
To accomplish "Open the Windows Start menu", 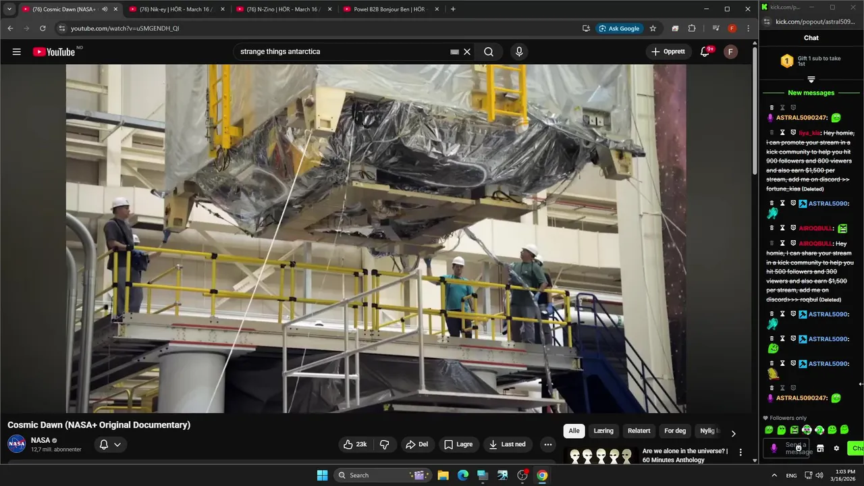I will (322, 475).
